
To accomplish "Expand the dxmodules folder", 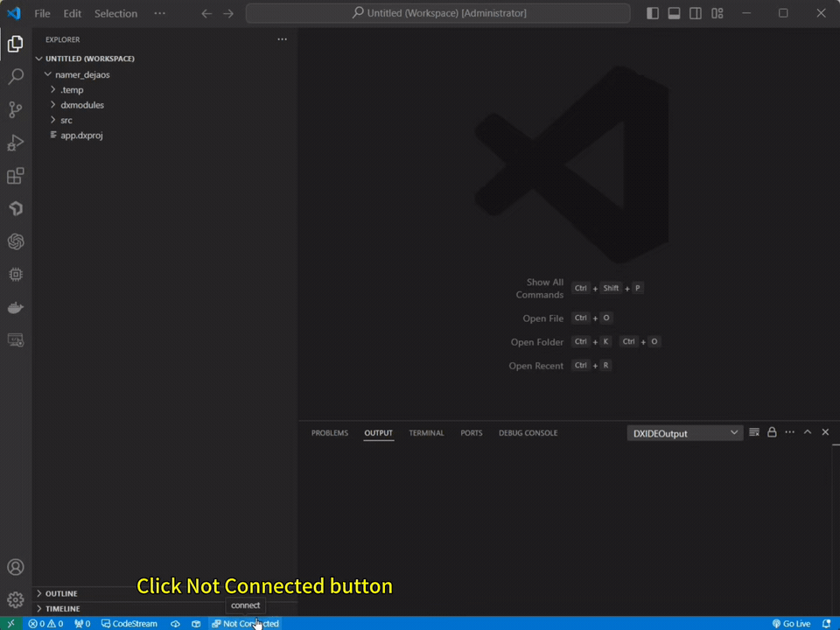I will point(164,104).
